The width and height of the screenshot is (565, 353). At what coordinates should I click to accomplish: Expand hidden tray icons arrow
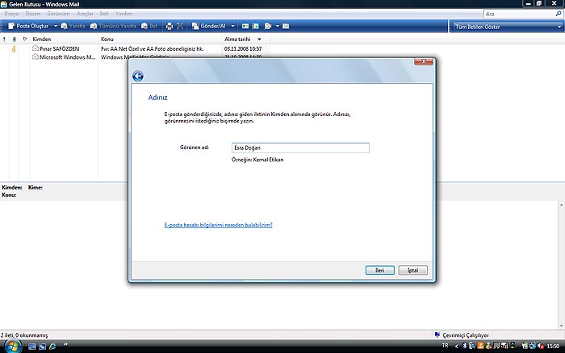coord(457,346)
